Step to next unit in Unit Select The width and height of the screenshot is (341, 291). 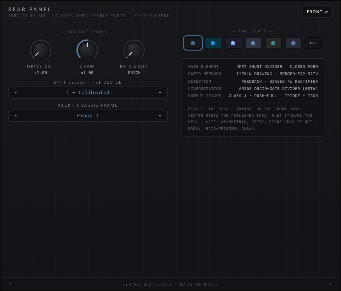tap(160, 93)
